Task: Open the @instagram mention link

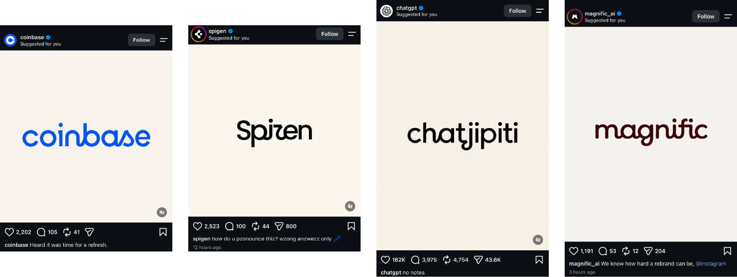Action: [x=711, y=264]
